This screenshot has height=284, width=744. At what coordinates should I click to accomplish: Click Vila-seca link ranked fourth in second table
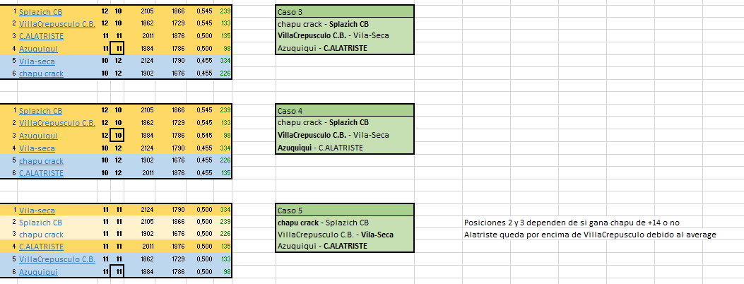[37, 148]
